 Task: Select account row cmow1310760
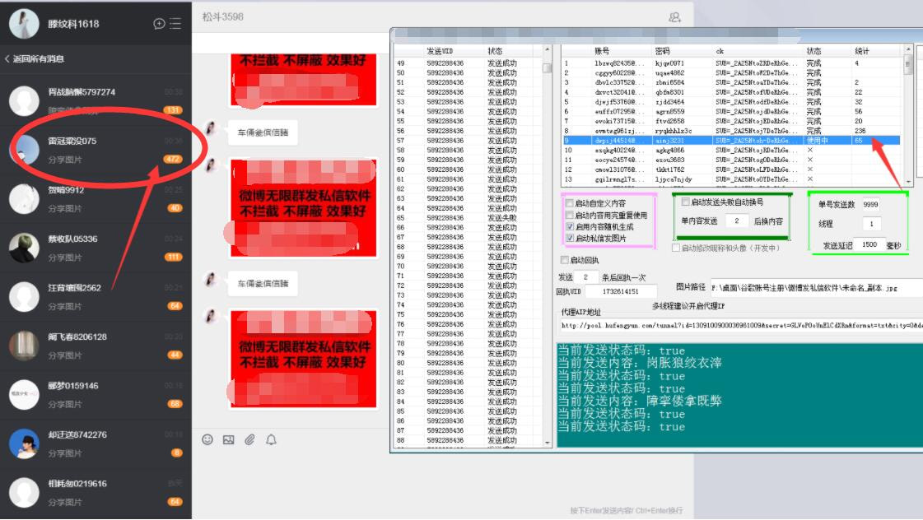tap(731, 169)
